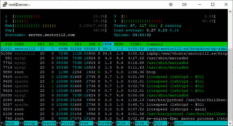Screen dimensions: 233x126
Task: Sort by the PRI column header
Action: coord(41,44)
